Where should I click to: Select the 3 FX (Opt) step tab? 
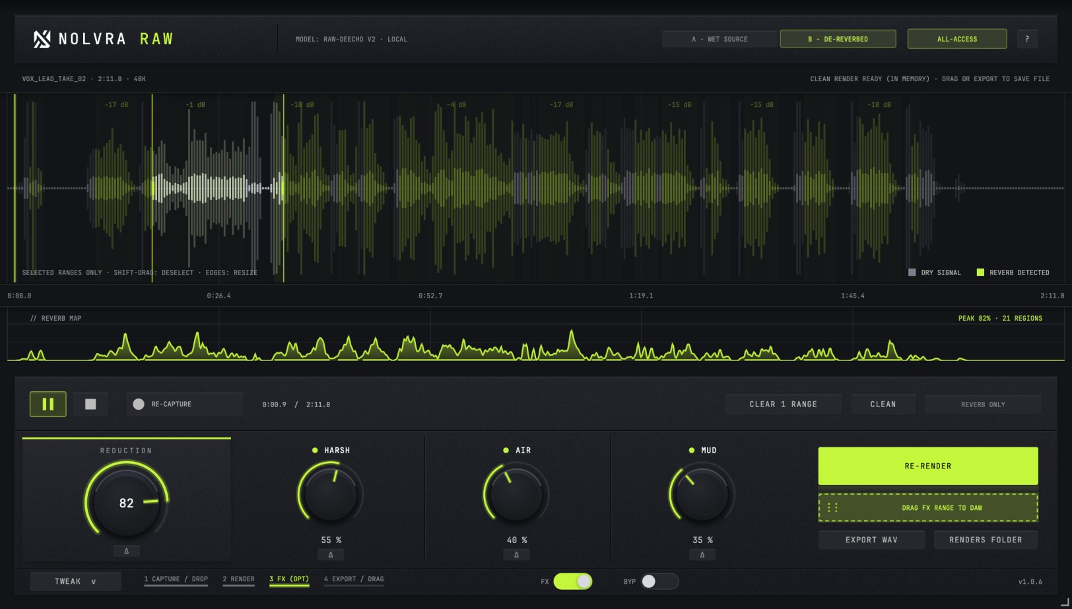(x=289, y=579)
